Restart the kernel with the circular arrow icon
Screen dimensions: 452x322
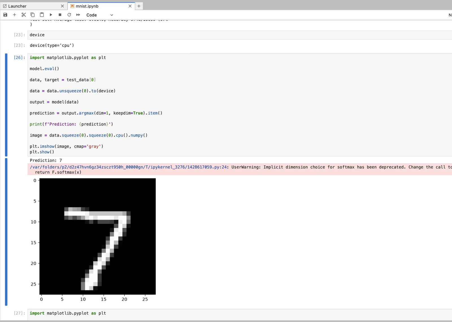pyautogui.click(x=69, y=15)
